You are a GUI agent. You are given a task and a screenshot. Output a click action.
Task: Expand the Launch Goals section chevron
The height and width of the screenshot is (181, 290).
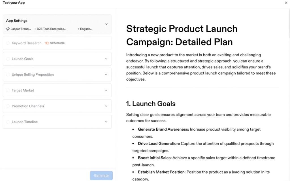(x=106, y=59)
